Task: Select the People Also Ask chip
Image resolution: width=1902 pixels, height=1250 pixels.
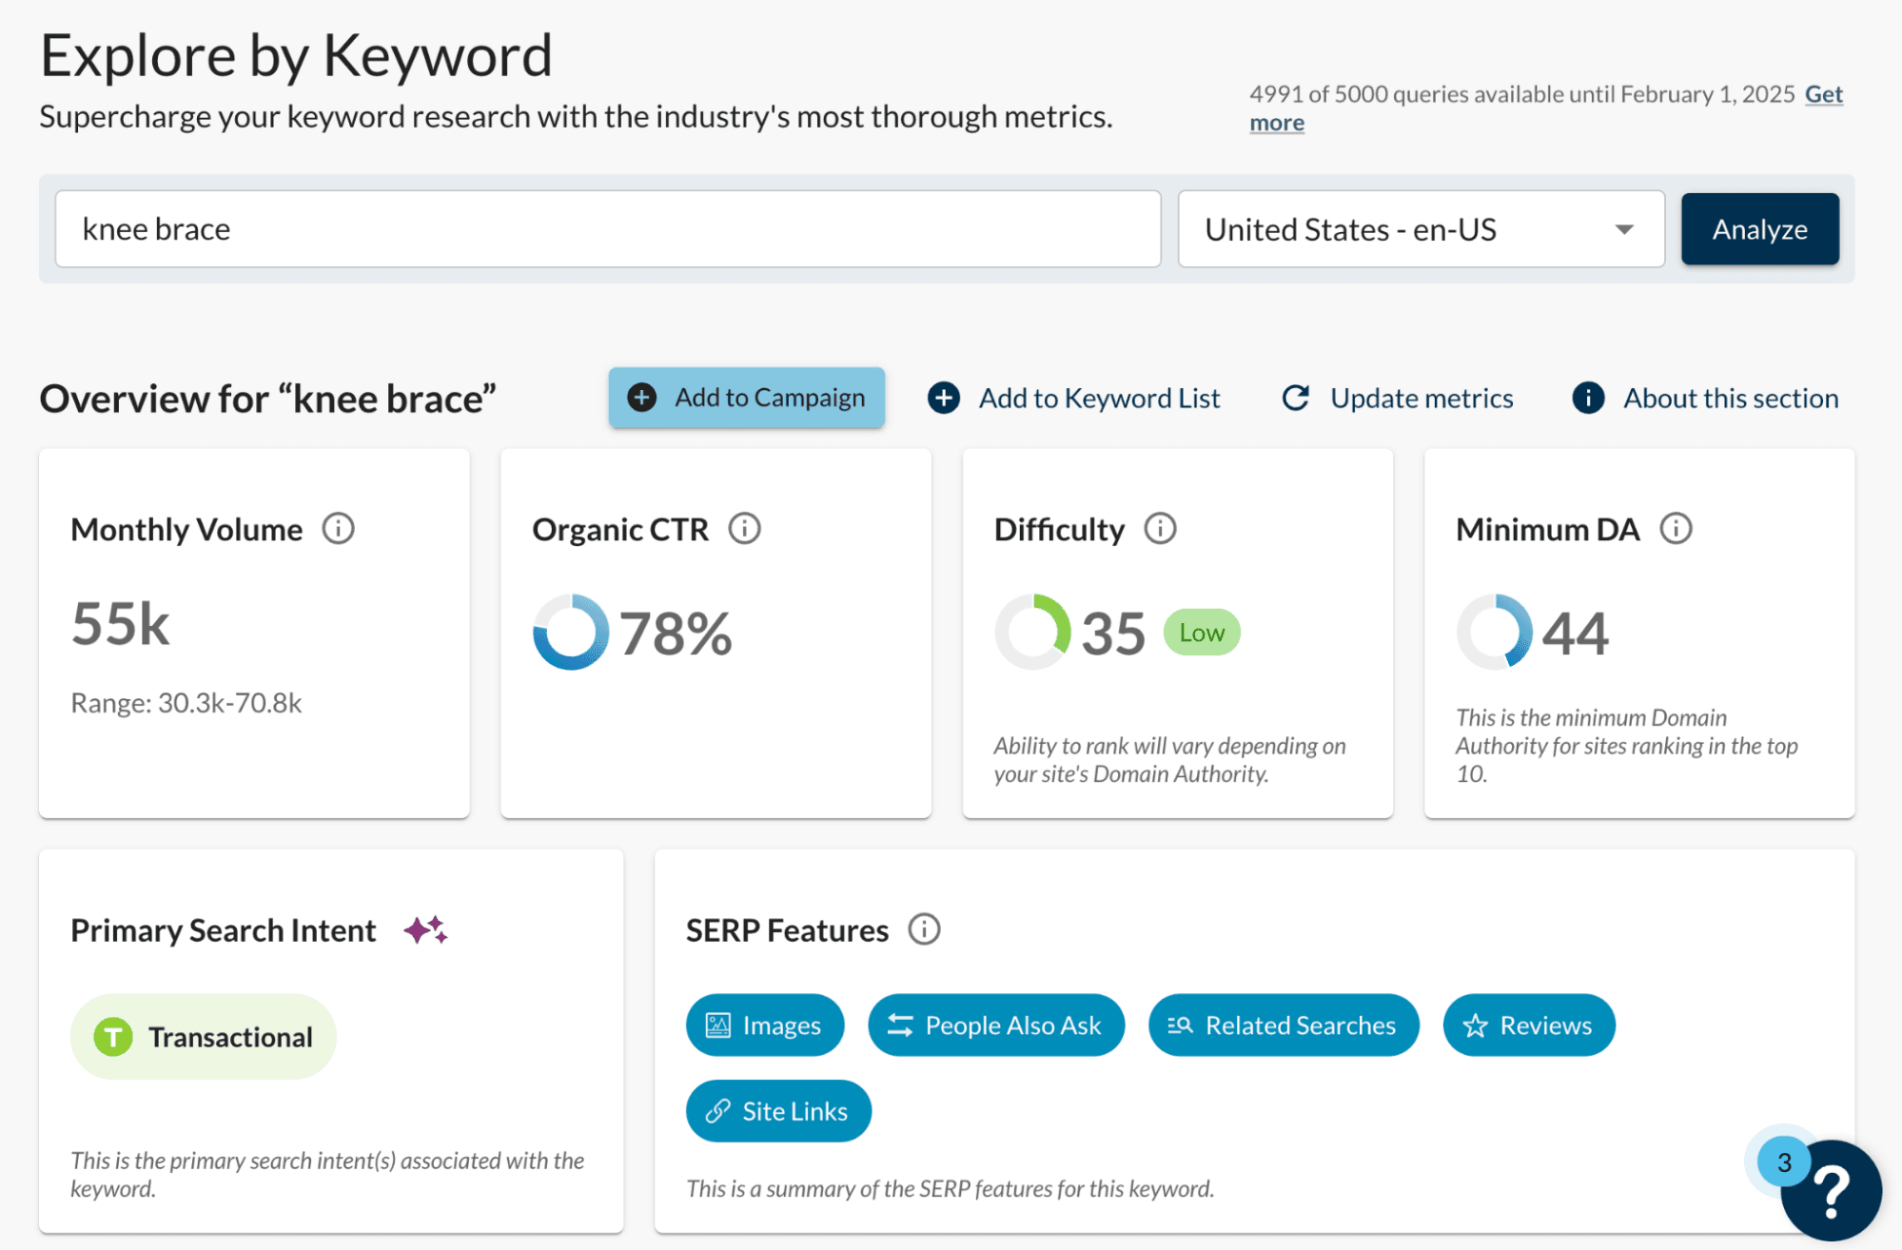Action: (x=995, y=1025)
